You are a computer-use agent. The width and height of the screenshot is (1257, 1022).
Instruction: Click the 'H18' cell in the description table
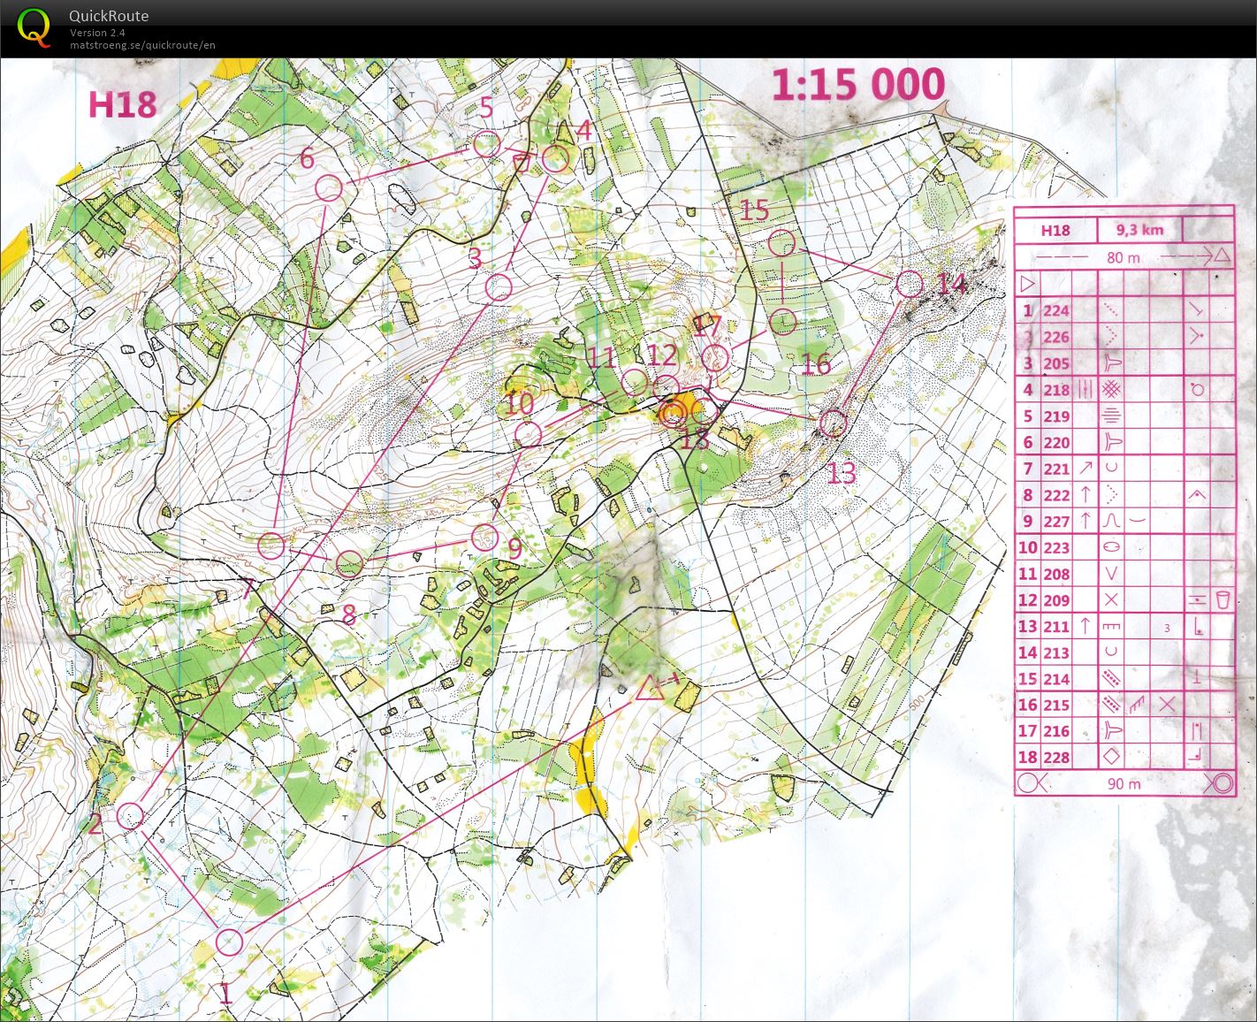tap(1055, 231)
